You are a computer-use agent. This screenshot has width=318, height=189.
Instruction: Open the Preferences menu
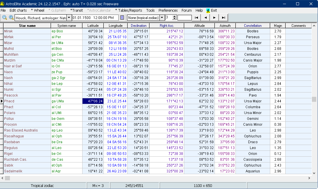pyautogui.click(x=168, y=10)
